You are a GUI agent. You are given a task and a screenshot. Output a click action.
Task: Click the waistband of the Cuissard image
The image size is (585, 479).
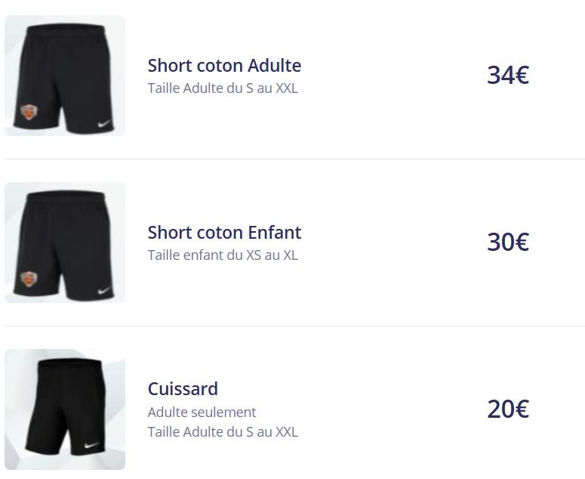coord(70,363)
